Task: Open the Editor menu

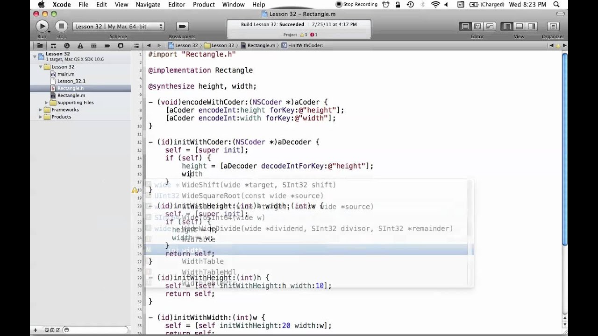Action: coord(177,5)
